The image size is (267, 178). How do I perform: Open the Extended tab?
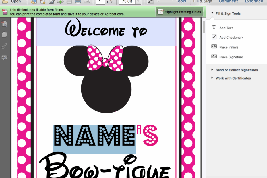point(254,1)
